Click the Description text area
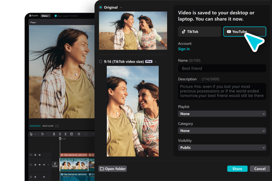The height and width of the screenshot is (181, 272). click(x=222, y=91)
